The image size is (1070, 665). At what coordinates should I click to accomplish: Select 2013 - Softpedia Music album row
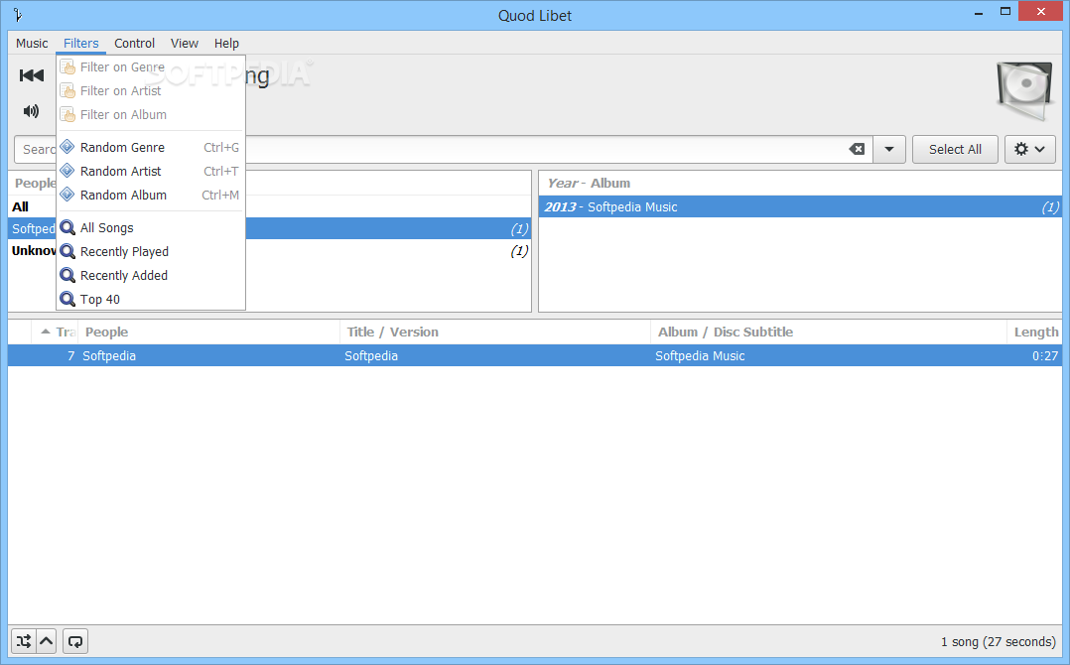click(x=800, y=206)
